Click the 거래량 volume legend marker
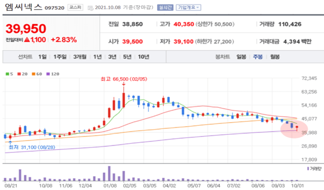This screenshot has height=190, width=324. point(308,169)
